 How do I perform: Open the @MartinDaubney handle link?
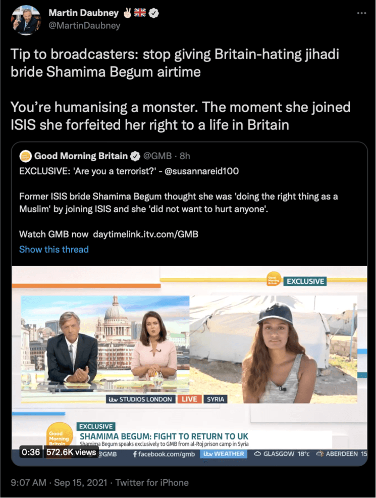coord(84,25)
